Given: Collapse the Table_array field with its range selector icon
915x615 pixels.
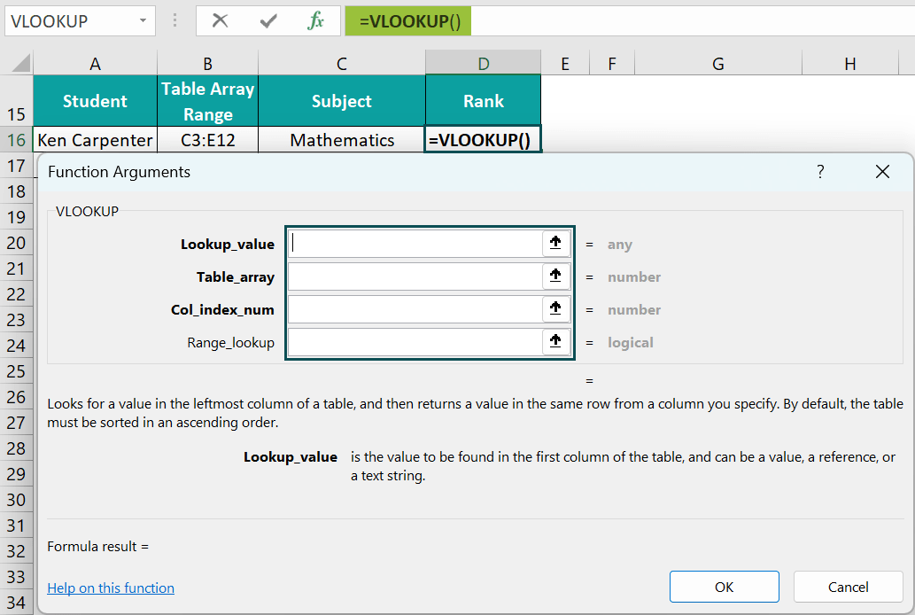Looking at the screenshot, I should coord(555,276).
